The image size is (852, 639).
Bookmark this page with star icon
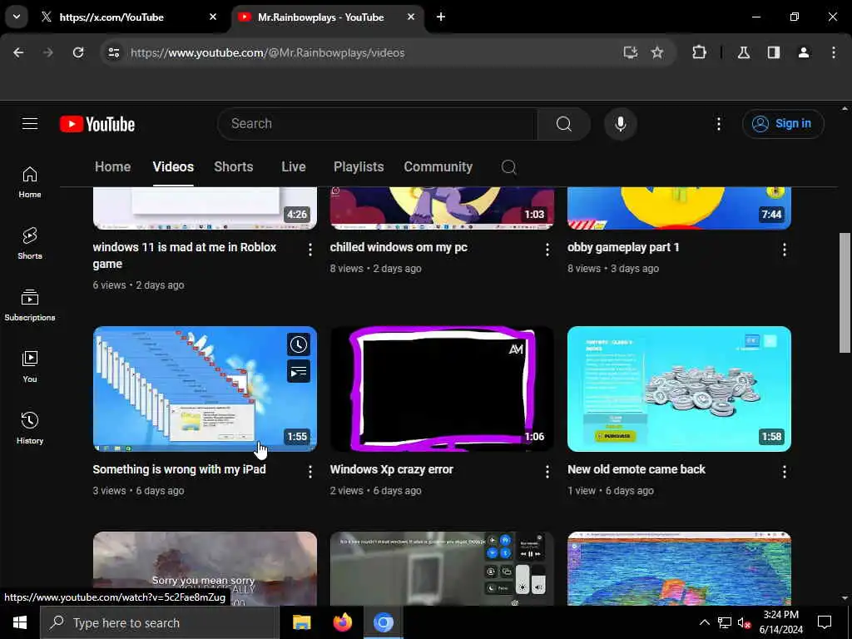pyautogui.click(x=657, y=52)
